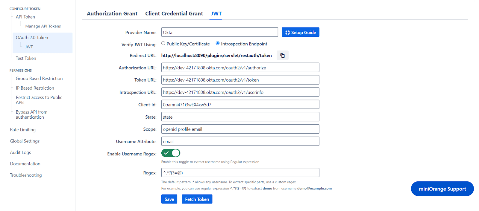Go to Global Settings section

click(x=25, y=141)
